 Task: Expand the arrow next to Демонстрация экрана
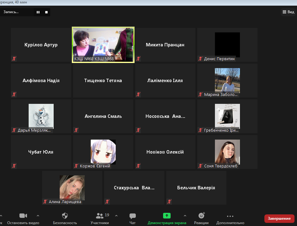tap(185, 216)
